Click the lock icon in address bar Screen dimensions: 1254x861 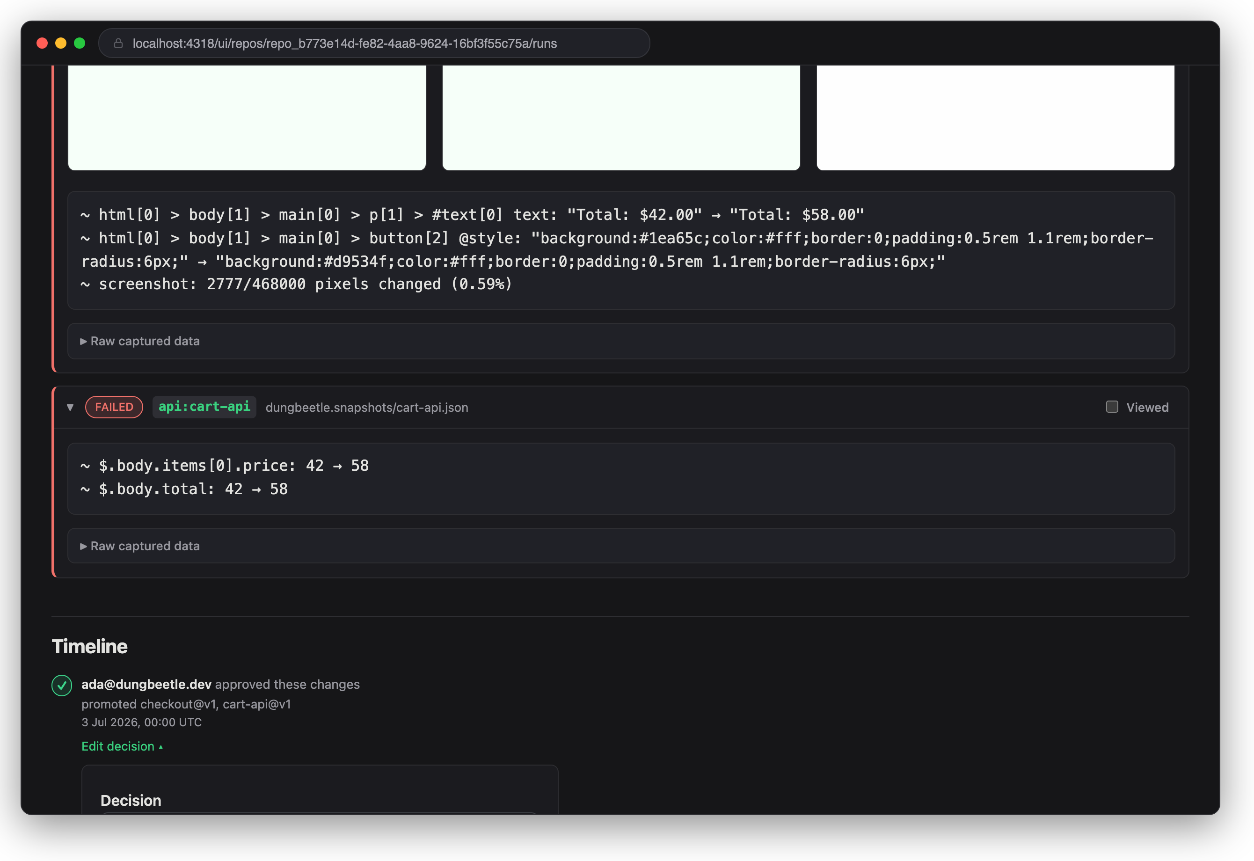[x=118, y=43]
